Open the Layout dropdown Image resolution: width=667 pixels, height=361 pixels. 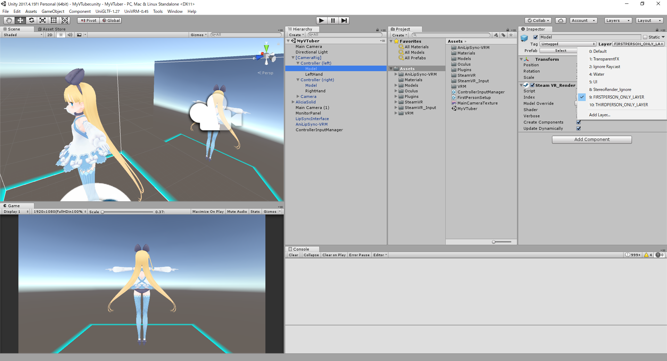click(649, 20)
